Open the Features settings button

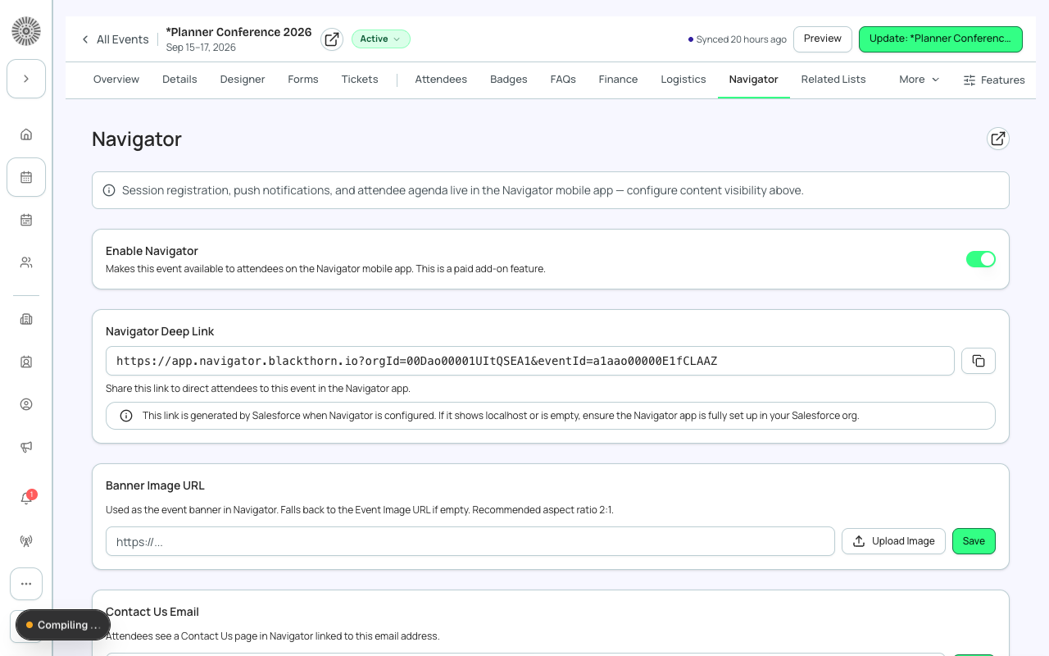tap(994, 80)
